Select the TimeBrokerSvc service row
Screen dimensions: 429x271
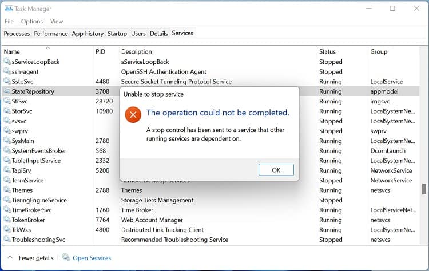pos(210,210)
